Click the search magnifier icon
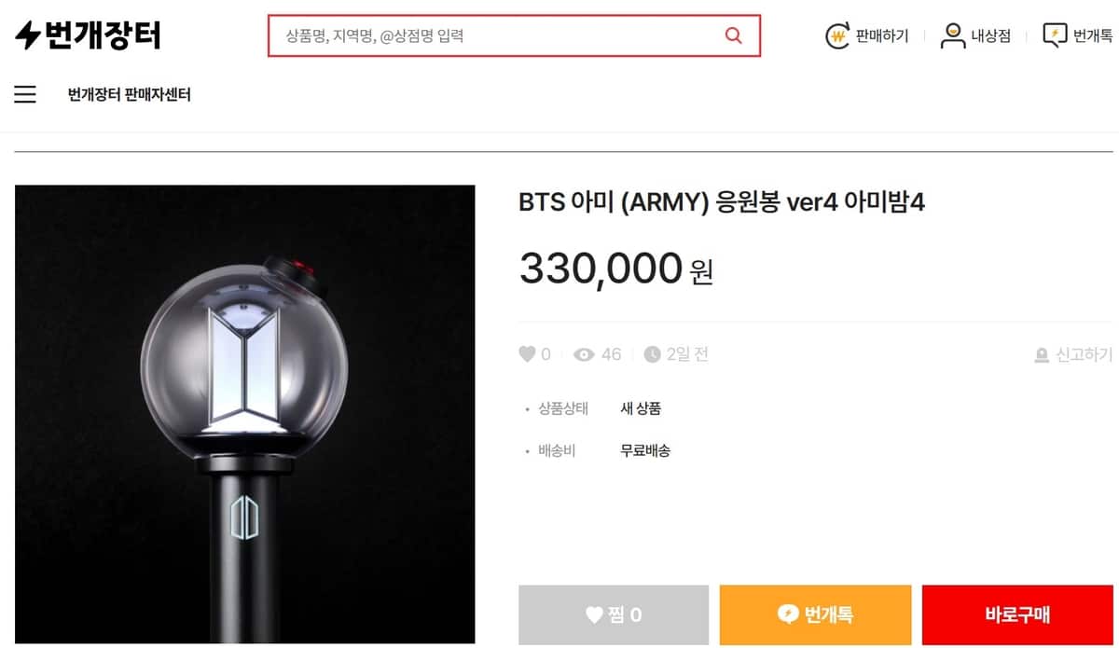This screenshot has height=648, width=1119. [733, 34]
